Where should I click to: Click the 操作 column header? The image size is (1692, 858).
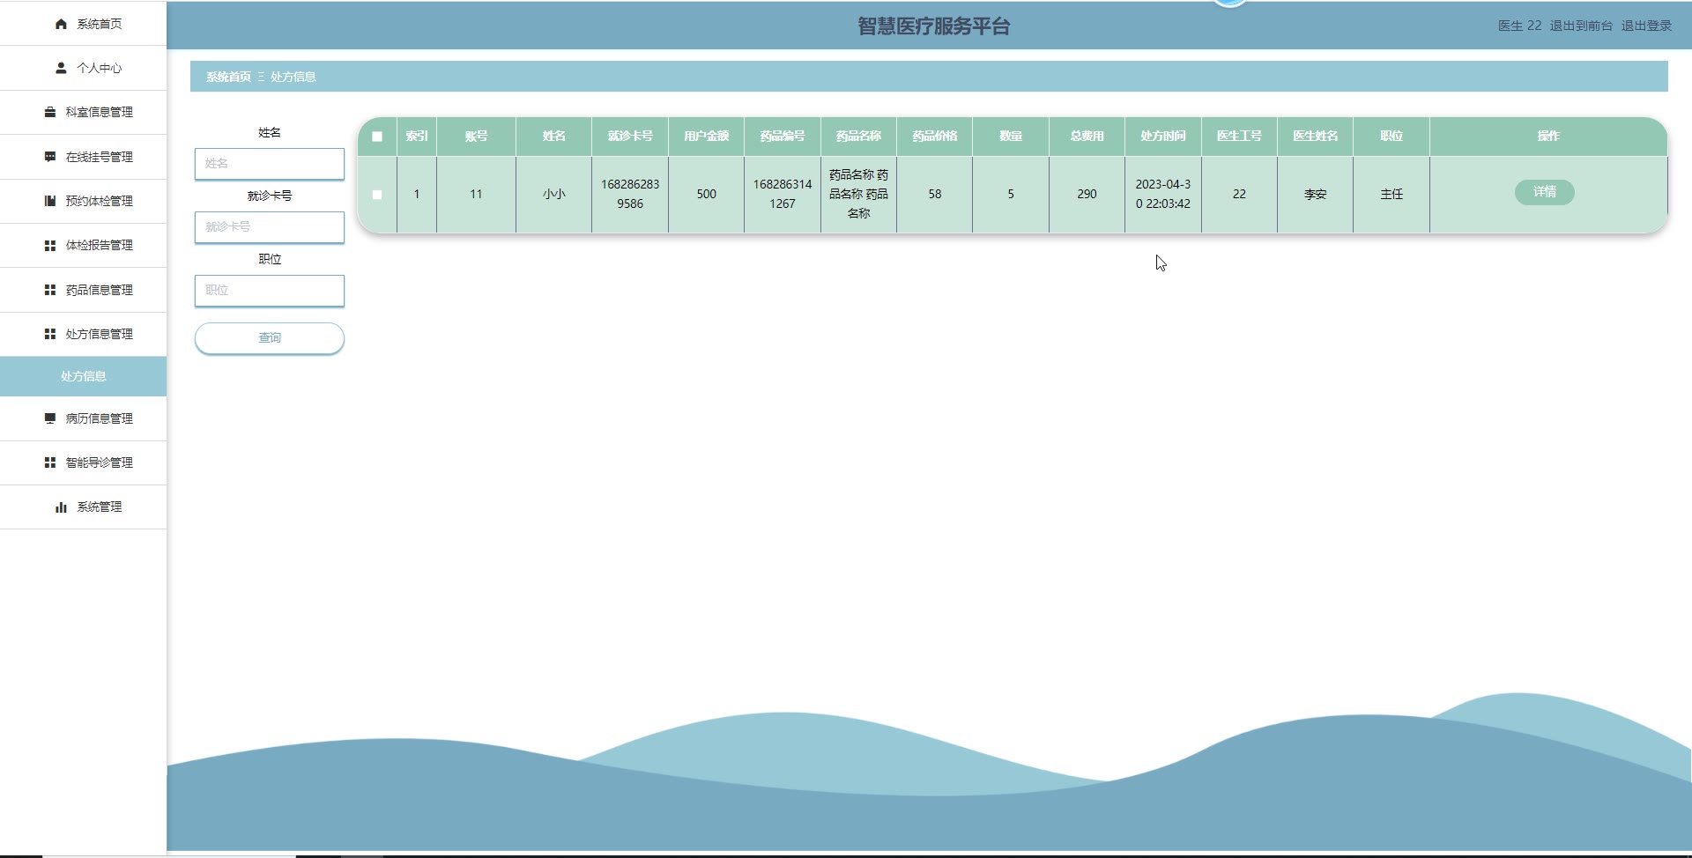[x=1548, y=137]
